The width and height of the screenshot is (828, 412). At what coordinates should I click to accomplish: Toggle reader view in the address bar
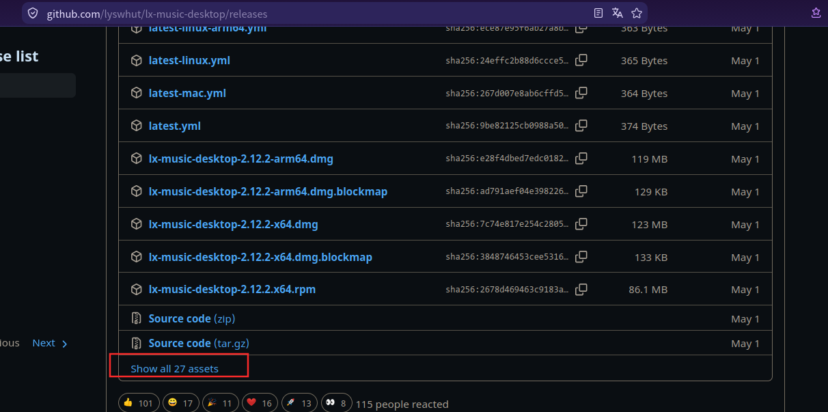(598, 13)
